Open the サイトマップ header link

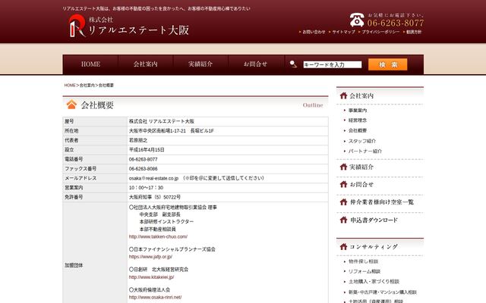(x=343, y=32)
